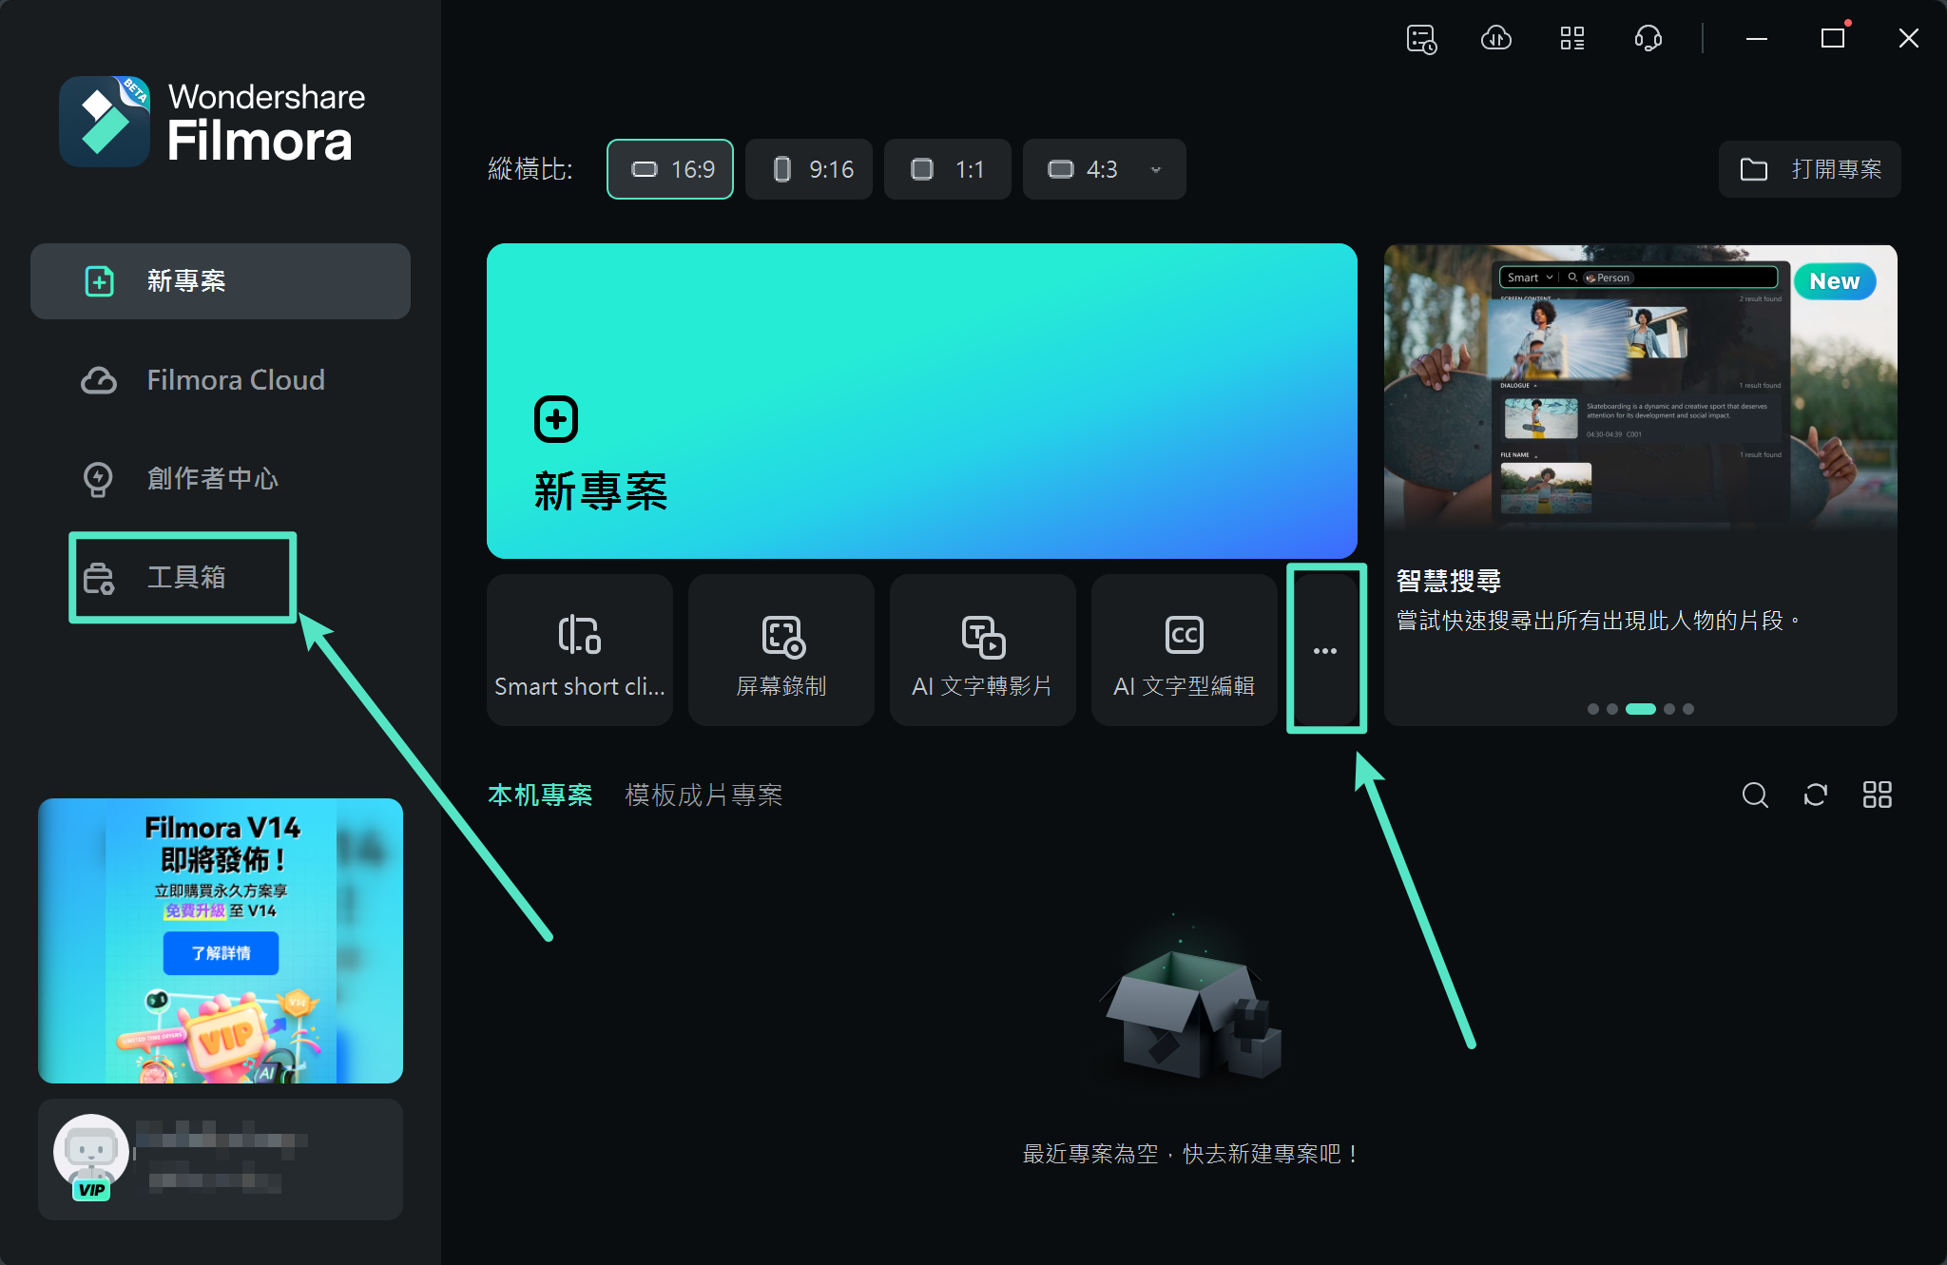Image resolution: width=1947 pixels, height=1265 pixels.
Task: Select the 9:16 aspect ratio
Action: click(x=809, y=169)
